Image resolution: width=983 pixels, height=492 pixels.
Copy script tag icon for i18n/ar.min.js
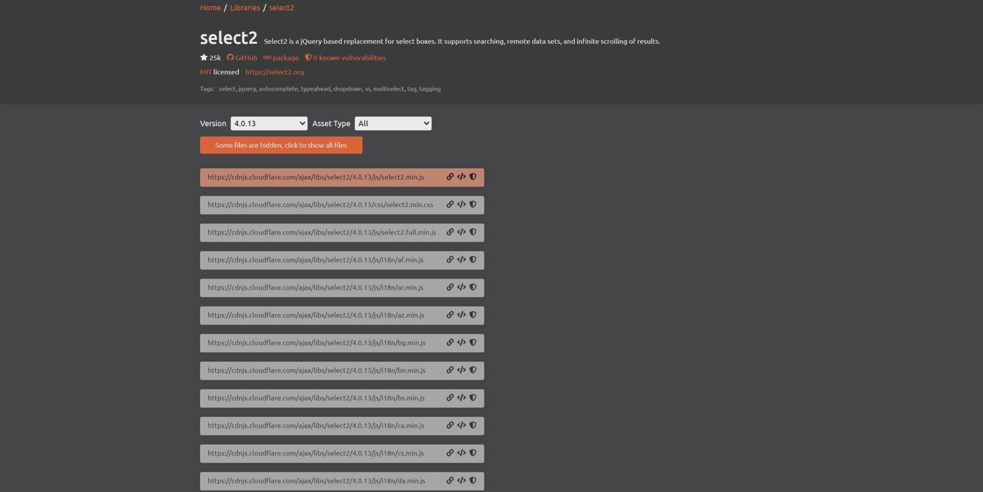[x=461, y=288]
